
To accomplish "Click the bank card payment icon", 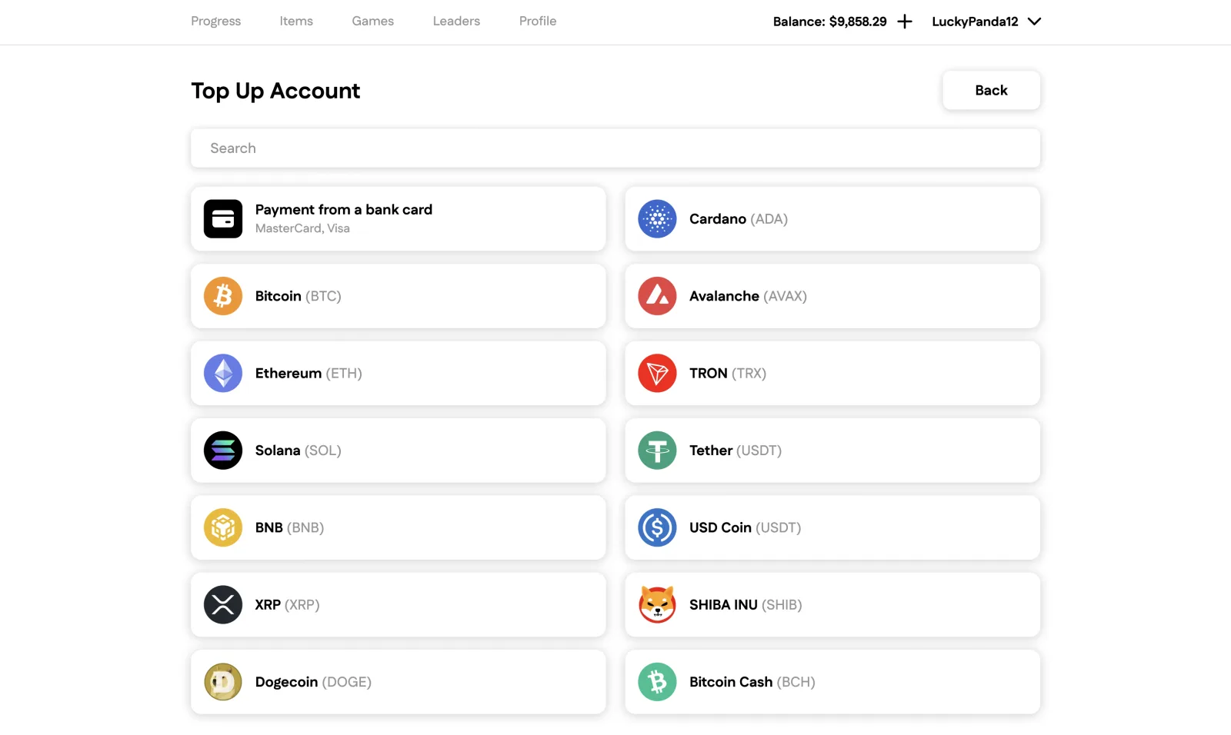I will tap(223, 219).
